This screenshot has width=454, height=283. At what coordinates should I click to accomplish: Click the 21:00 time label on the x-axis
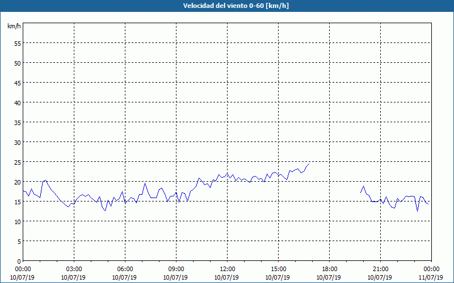(x=380, y=269)
